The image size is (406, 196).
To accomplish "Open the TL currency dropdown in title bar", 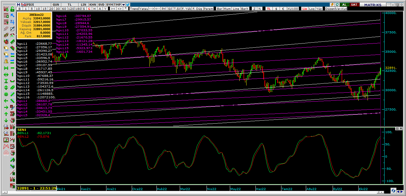I will (69, 4).
